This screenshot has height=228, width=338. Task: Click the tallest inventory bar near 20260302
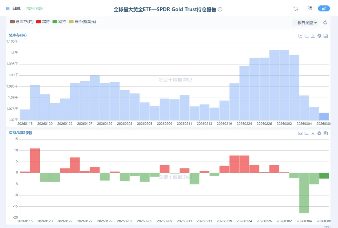[284, 85]
